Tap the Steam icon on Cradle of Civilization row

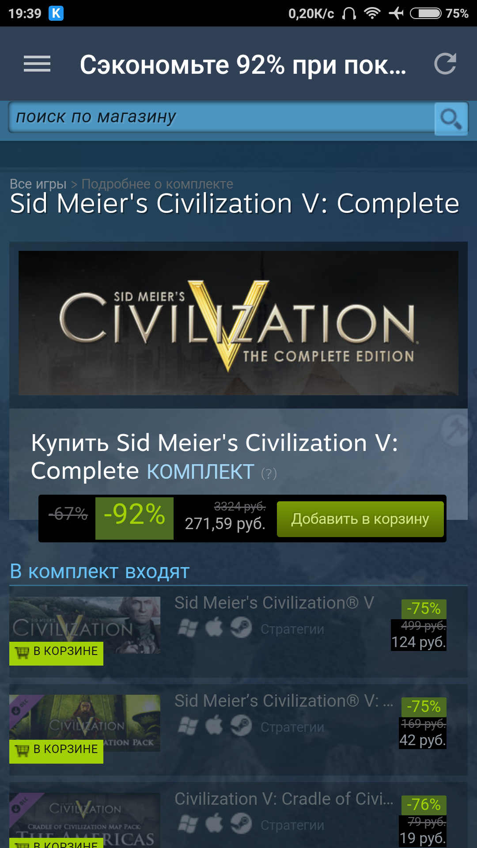[x=241, y=824]
